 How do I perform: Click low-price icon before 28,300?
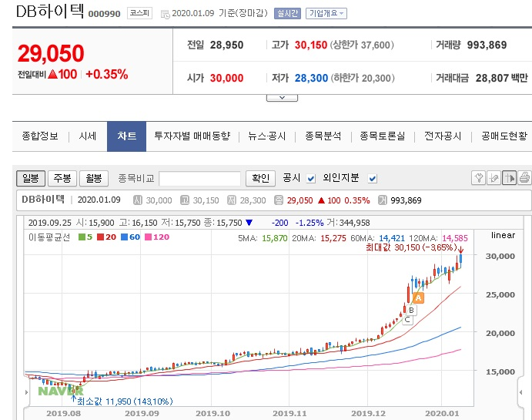232,200
